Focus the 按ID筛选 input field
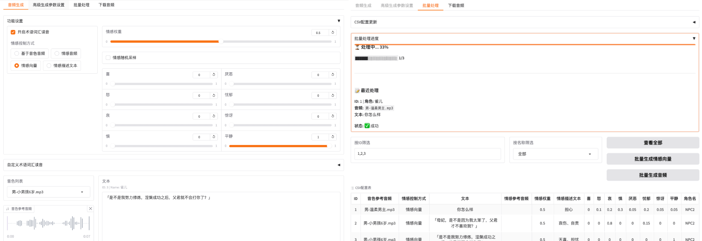702x241 pixels. coord(427,154)
